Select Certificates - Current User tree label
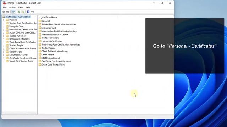Image resolution: width=227 pixels, height=127 pixels. 18,17
